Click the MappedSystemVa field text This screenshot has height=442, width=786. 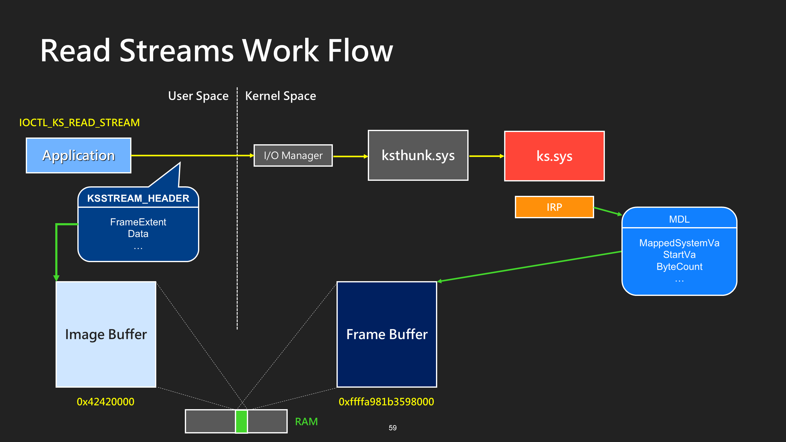click(679, 243)
